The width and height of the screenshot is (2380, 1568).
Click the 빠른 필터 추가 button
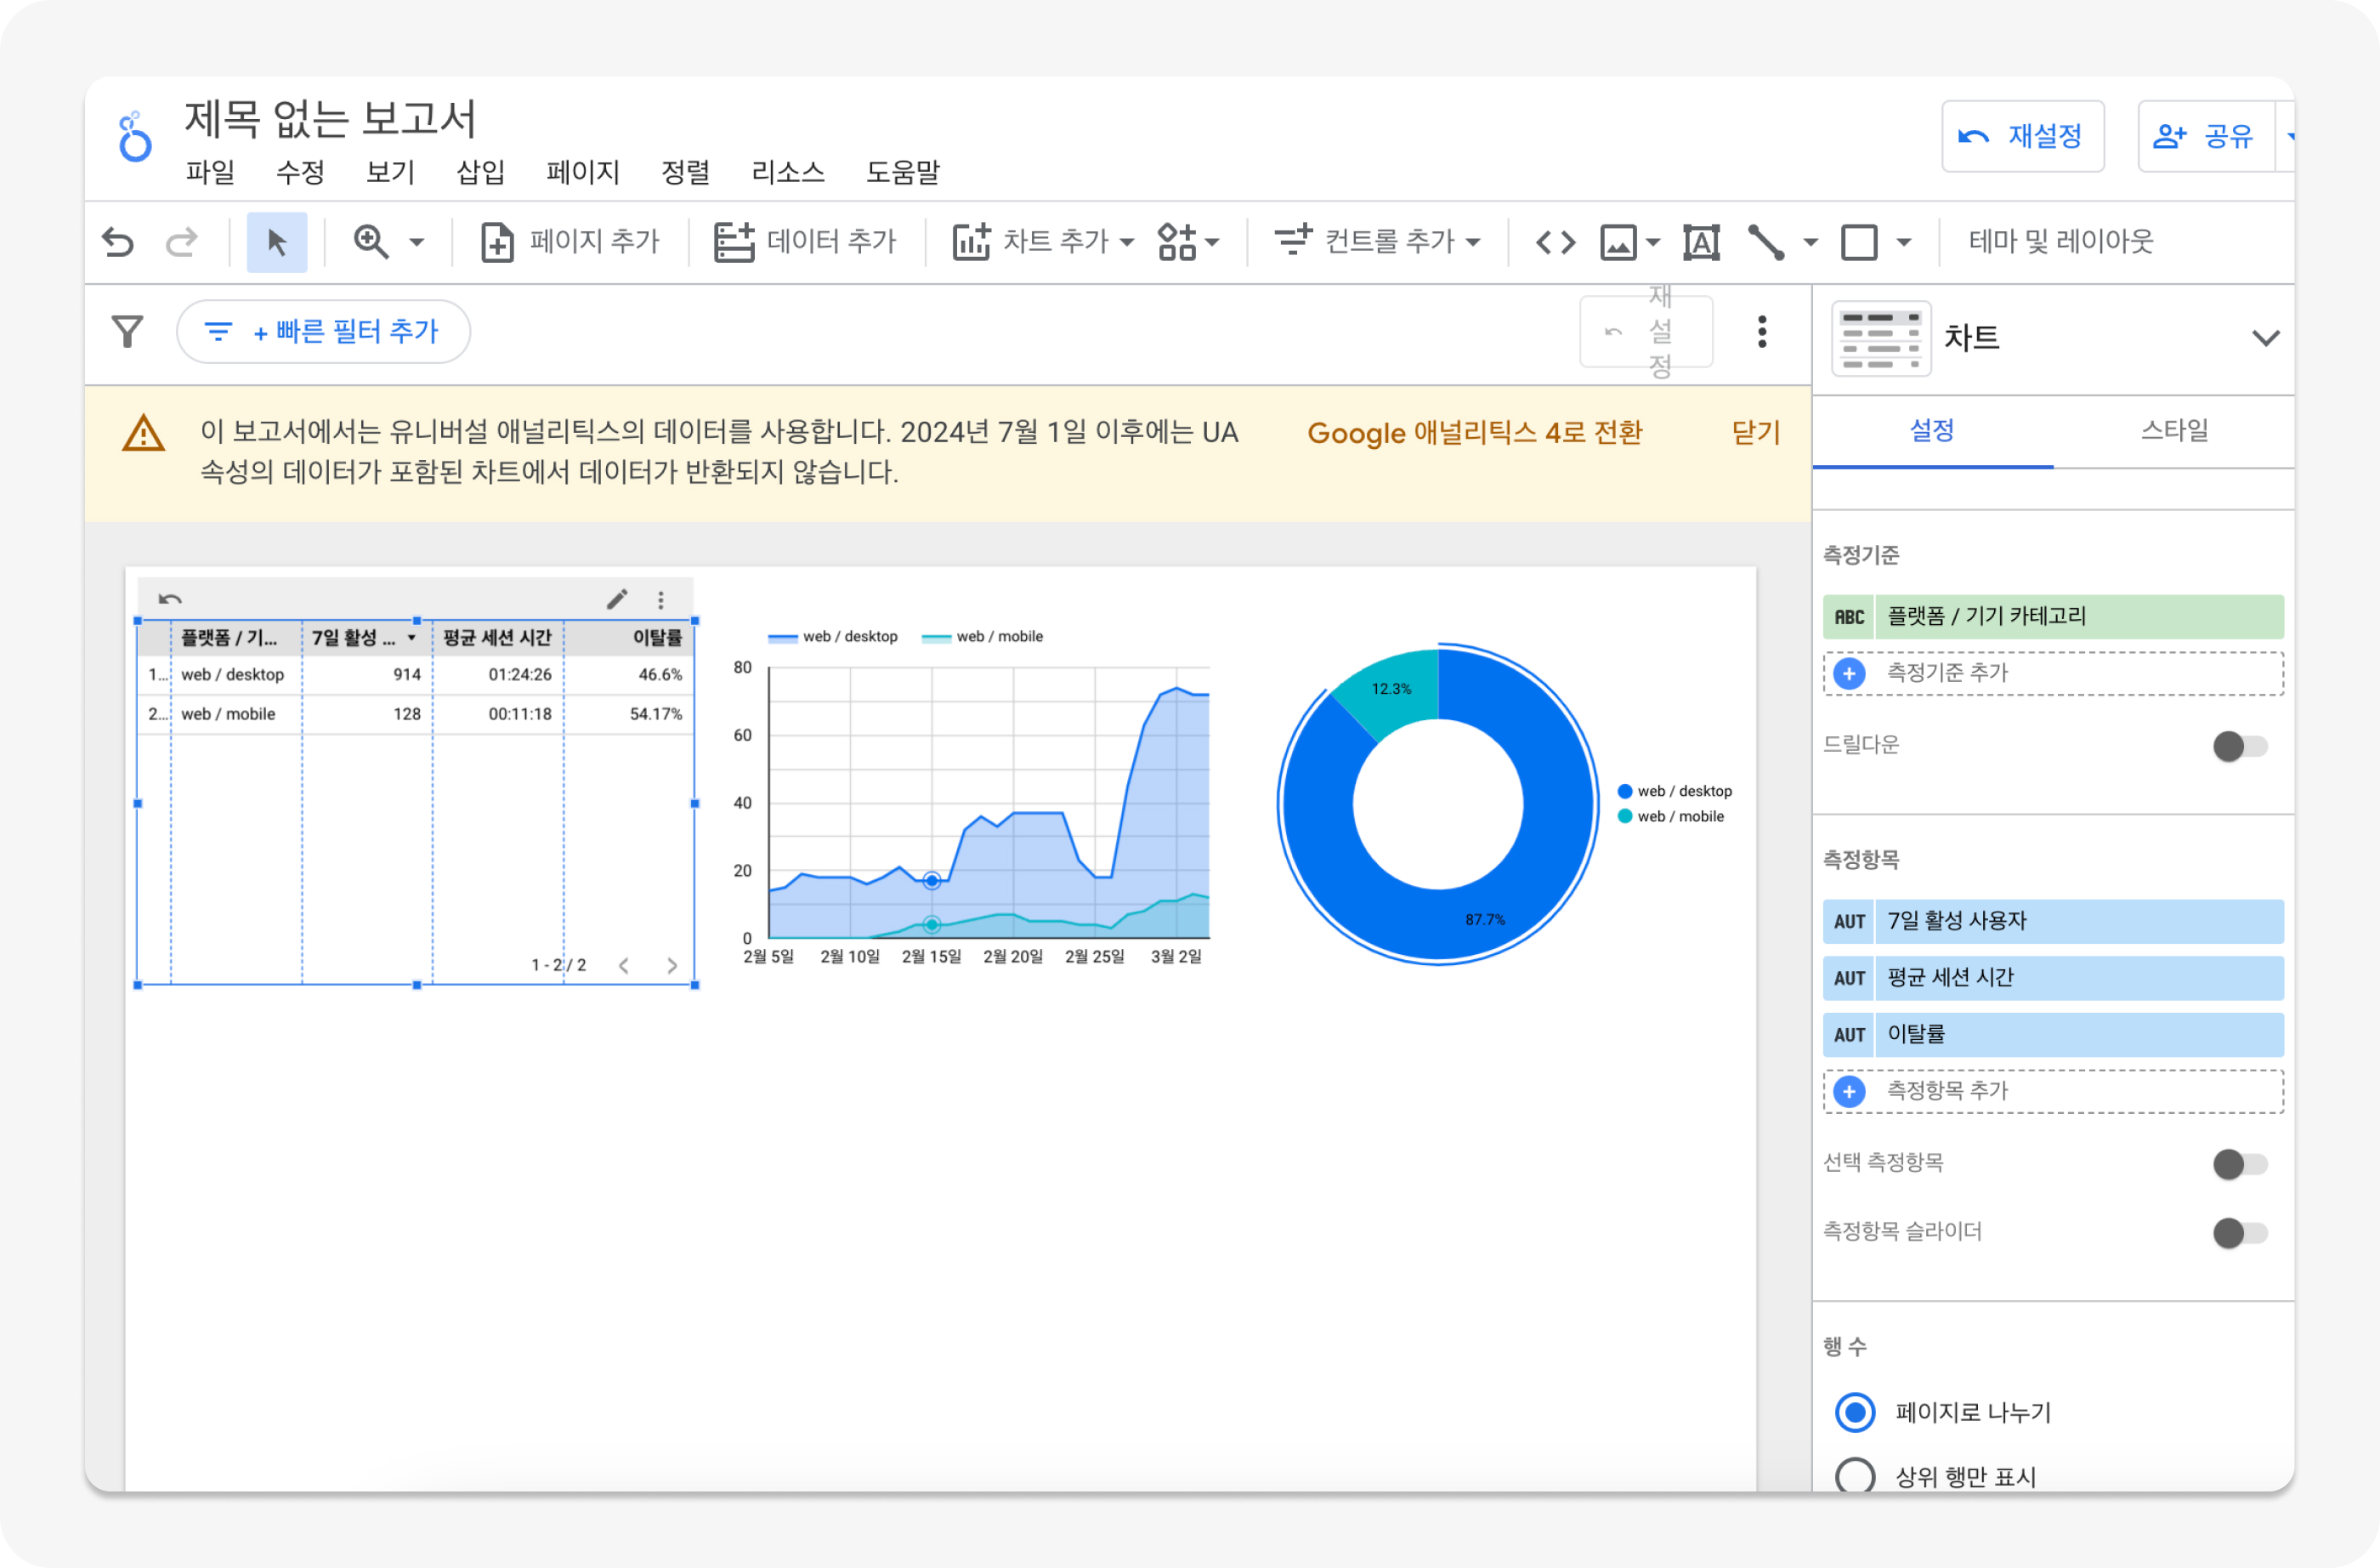coord(323,332)
